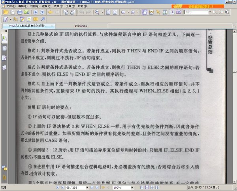Switch to continuous page layout in the status bar
This screenshot has height=191, width=237.
pyautogui.click(x=147, y=187)
